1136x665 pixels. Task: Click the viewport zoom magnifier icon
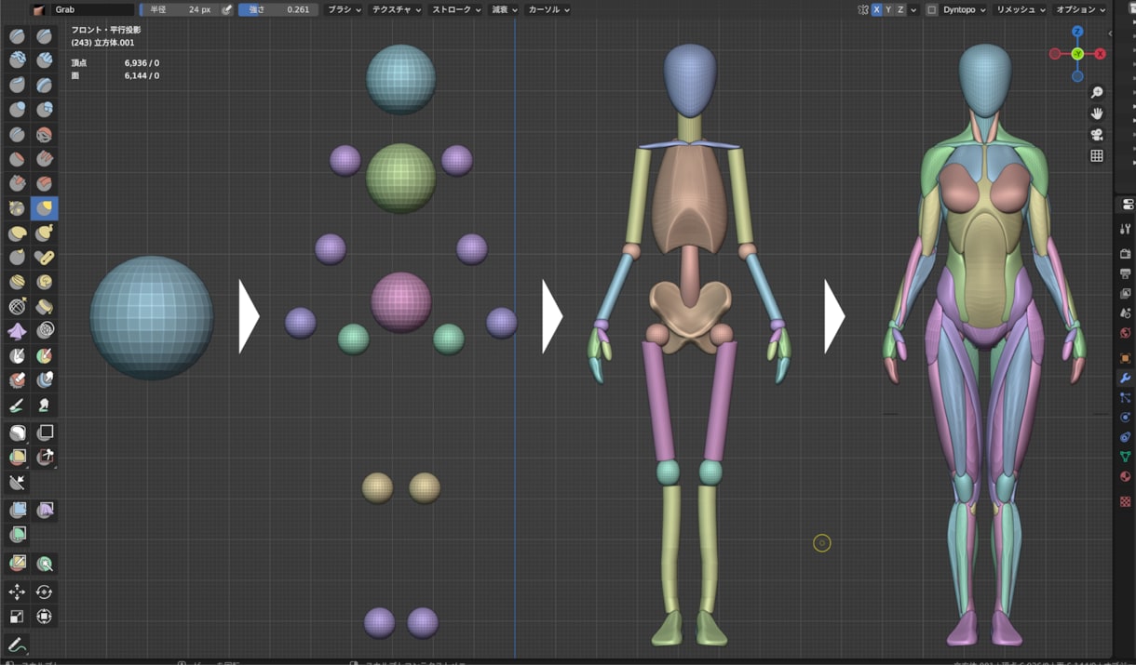pos(1097,92)
